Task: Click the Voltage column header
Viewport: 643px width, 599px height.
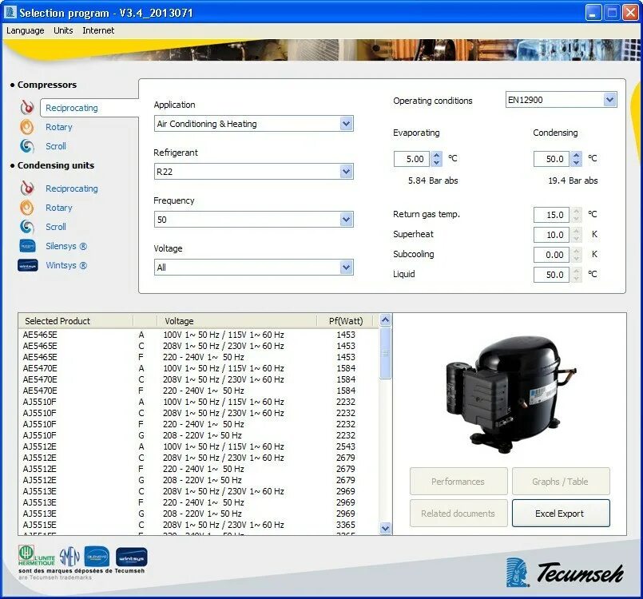Action: [237, 321]
